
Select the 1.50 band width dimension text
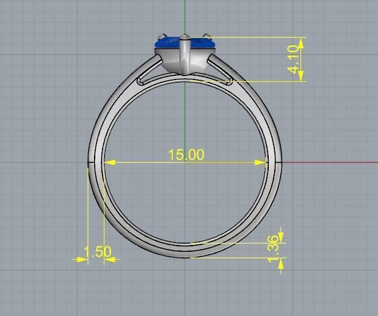(97, 252)
